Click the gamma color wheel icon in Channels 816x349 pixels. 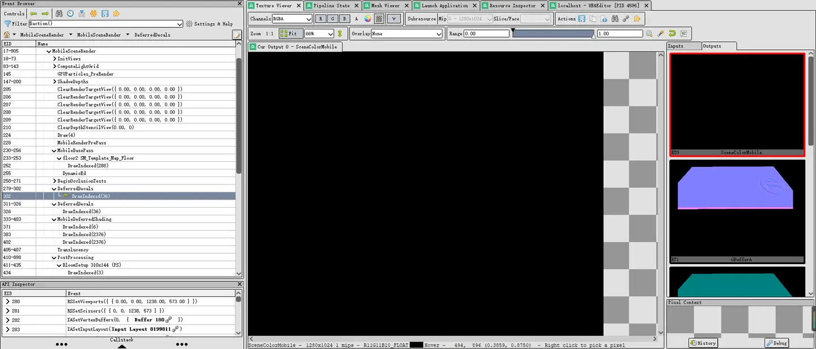point(368,19)
